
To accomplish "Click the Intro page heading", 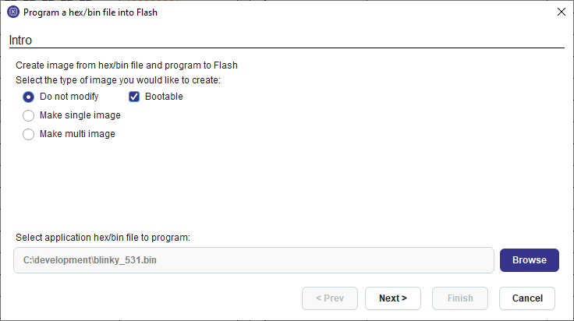I will coord(20,40).
